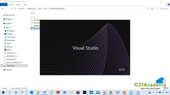Open Downloads in navigation pane
The height and width of the screenshot is (95, 170).
click(x=10, y=40)
